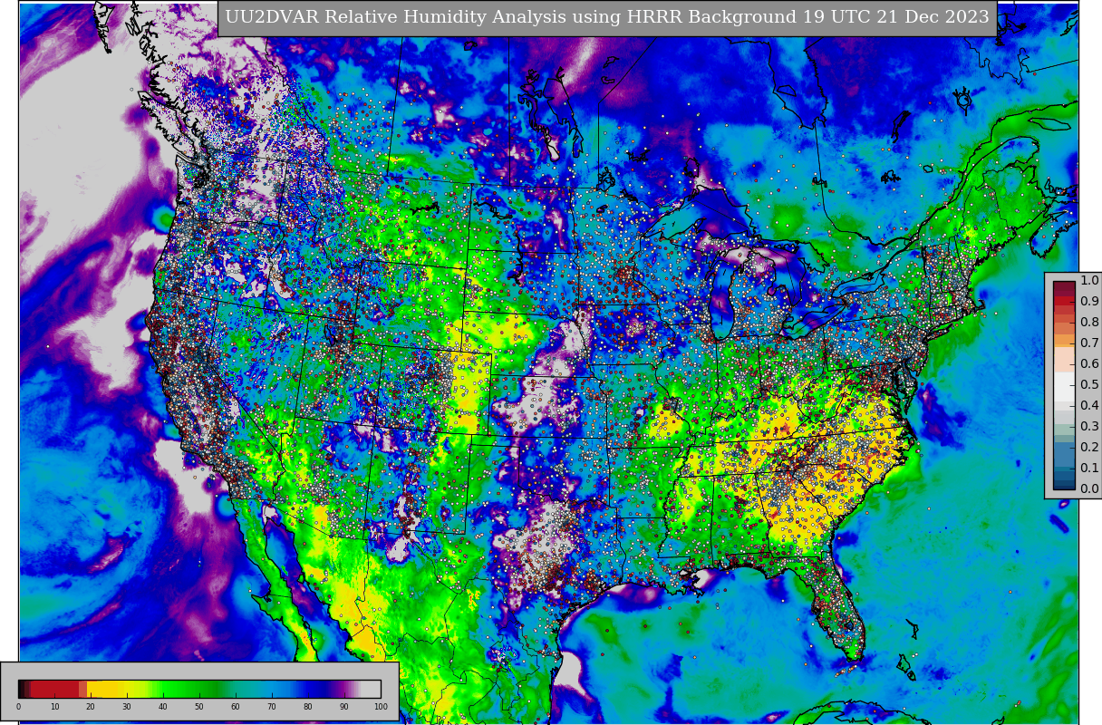Click the 0 tick label on humidity colorbar

pyautogui.click(x=18, y=707)
